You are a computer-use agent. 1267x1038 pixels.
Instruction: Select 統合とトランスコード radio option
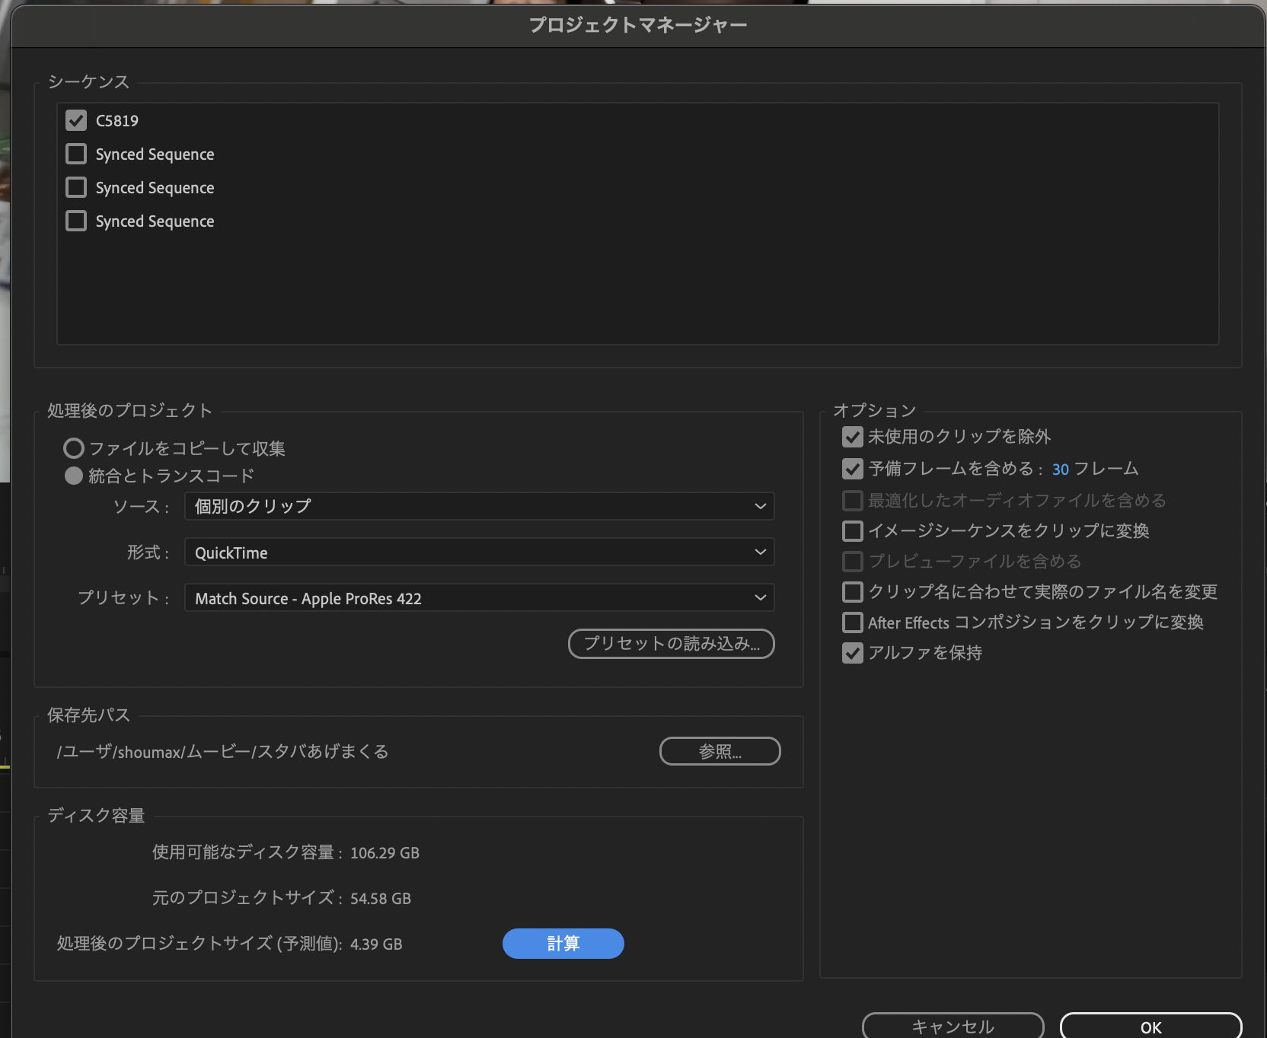point(73,475)
